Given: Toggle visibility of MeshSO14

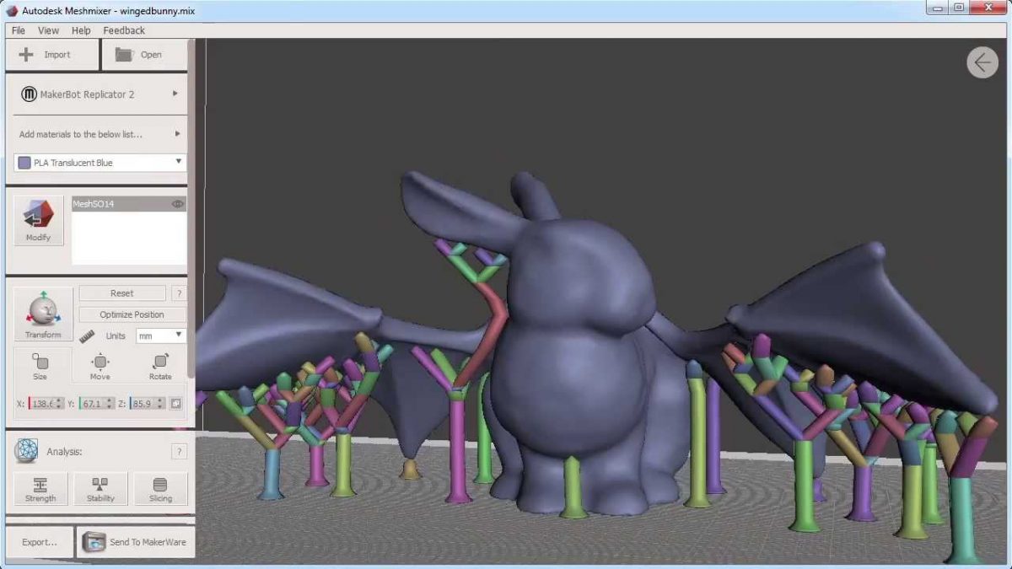Looking at the screenshot, I should tap(177, 203).
